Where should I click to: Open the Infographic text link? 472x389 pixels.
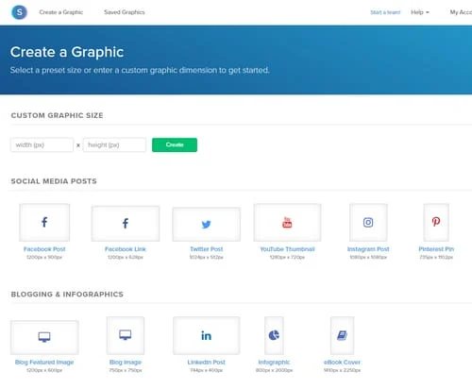(274, 362)
